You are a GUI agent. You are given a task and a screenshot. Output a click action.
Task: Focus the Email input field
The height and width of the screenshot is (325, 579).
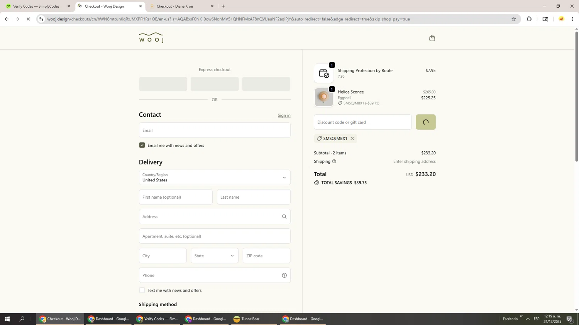pos(215,130)
